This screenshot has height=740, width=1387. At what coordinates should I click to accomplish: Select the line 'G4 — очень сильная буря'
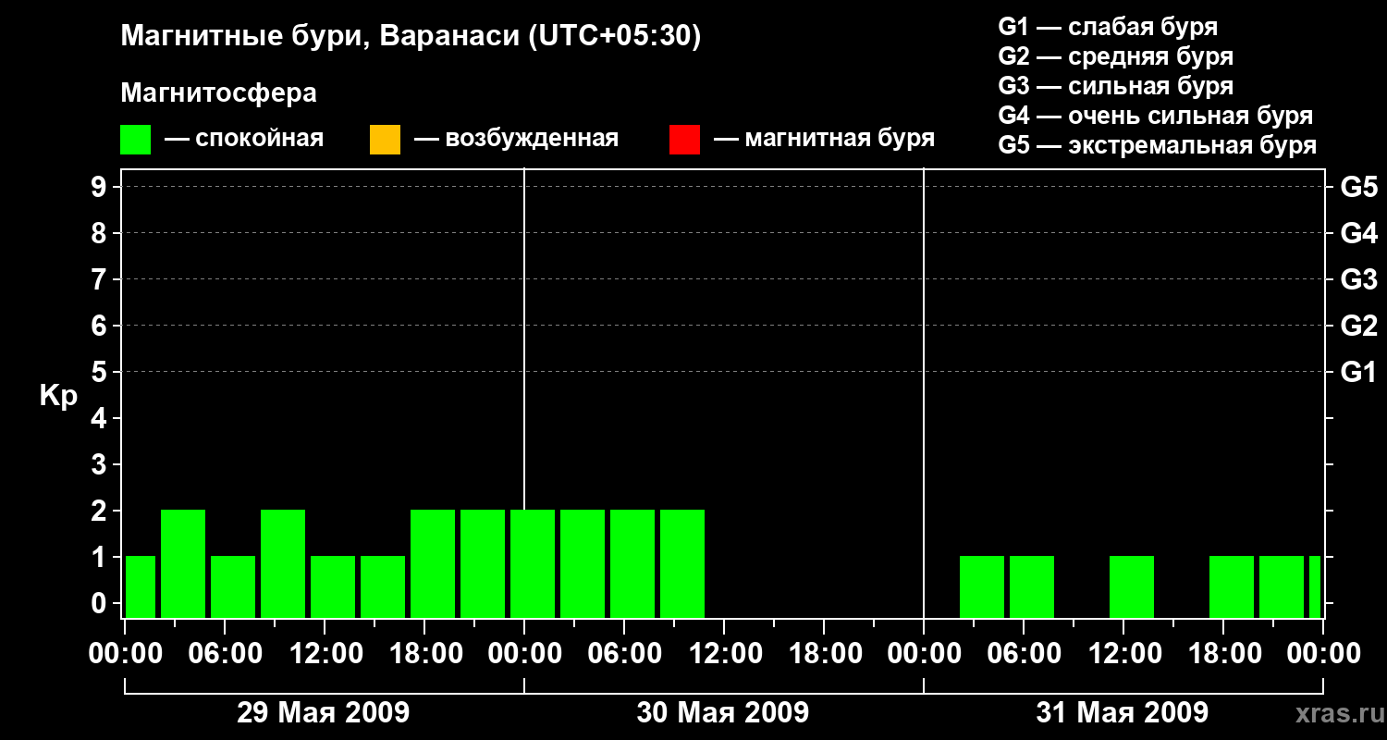click(1155, 116)
